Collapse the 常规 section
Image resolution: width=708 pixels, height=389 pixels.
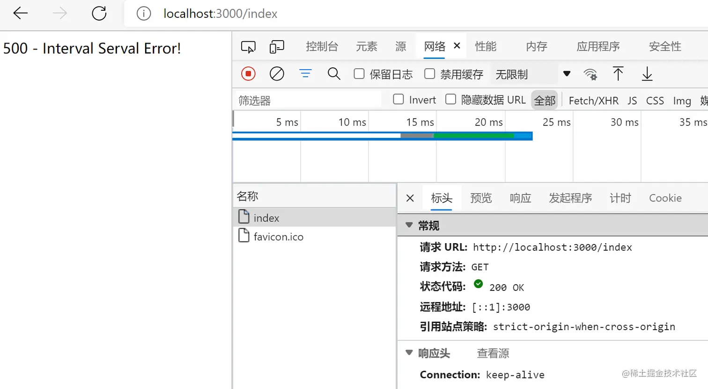point(409,225)
